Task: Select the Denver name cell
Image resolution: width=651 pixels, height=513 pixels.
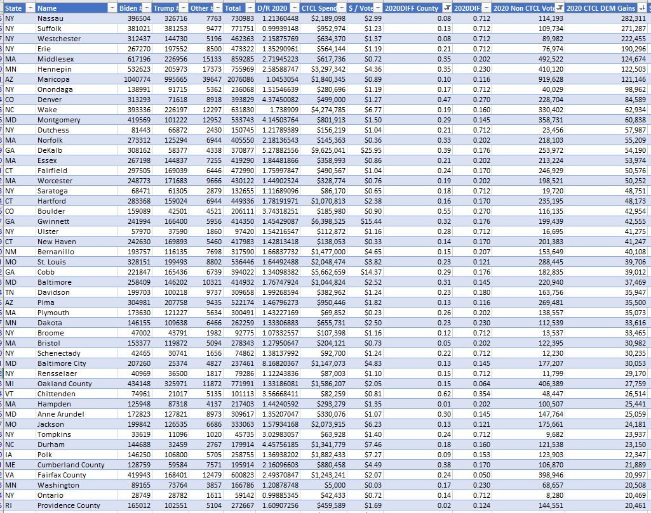Action: click(x=76, y=100)
